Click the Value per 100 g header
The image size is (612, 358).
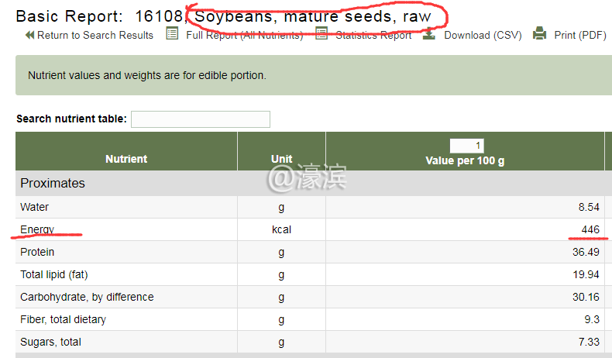click(x=465, y=160)
